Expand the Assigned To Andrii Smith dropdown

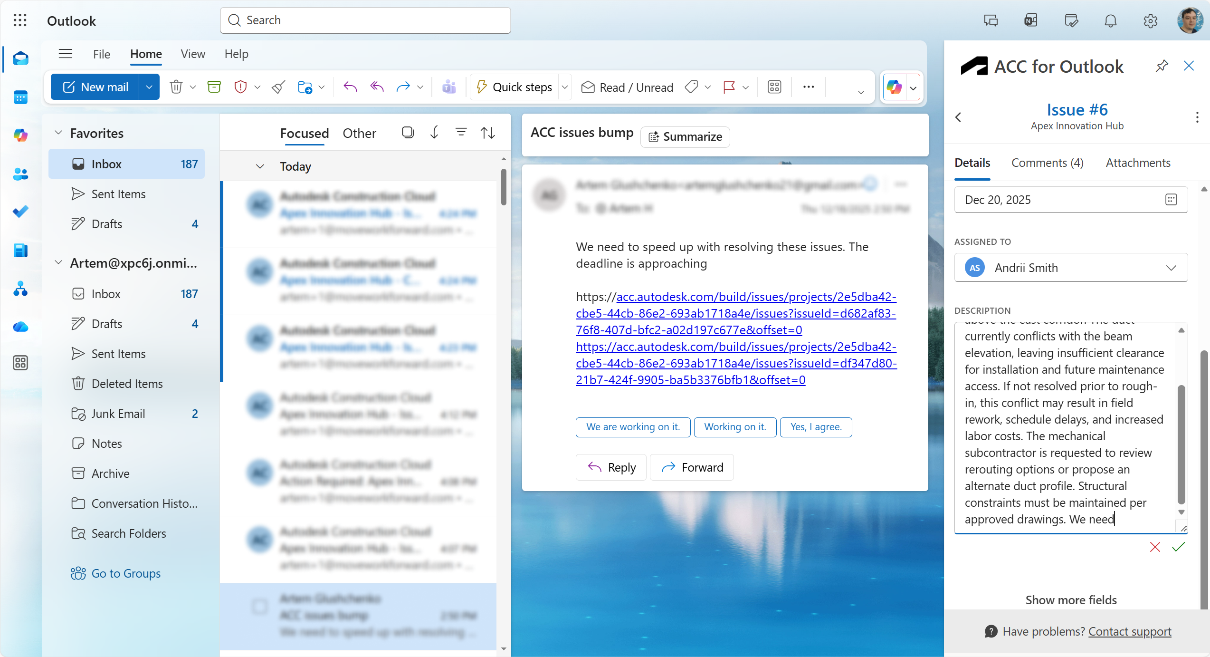[1171, 268]
